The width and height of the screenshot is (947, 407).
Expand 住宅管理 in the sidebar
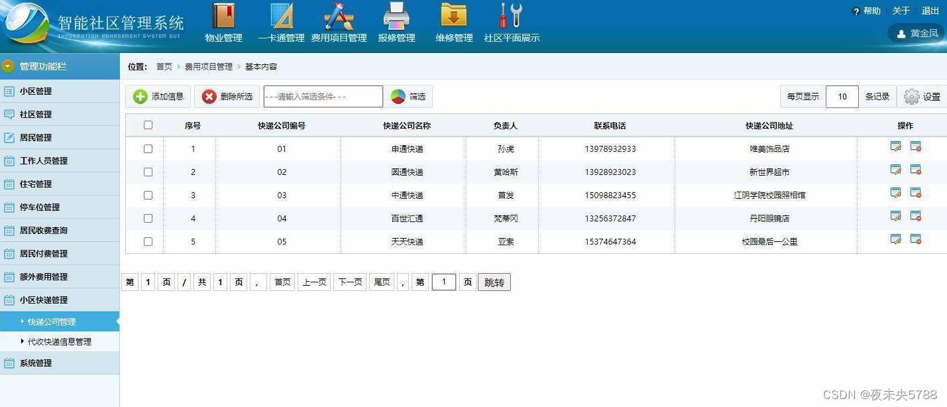(60, 184)
